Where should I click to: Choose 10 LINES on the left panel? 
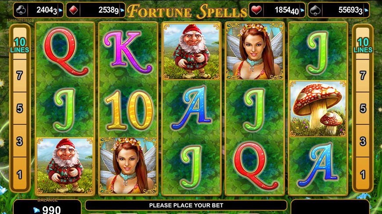[20, 46]
